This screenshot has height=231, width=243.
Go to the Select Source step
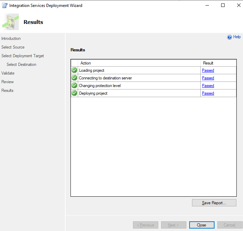point(13,47)
